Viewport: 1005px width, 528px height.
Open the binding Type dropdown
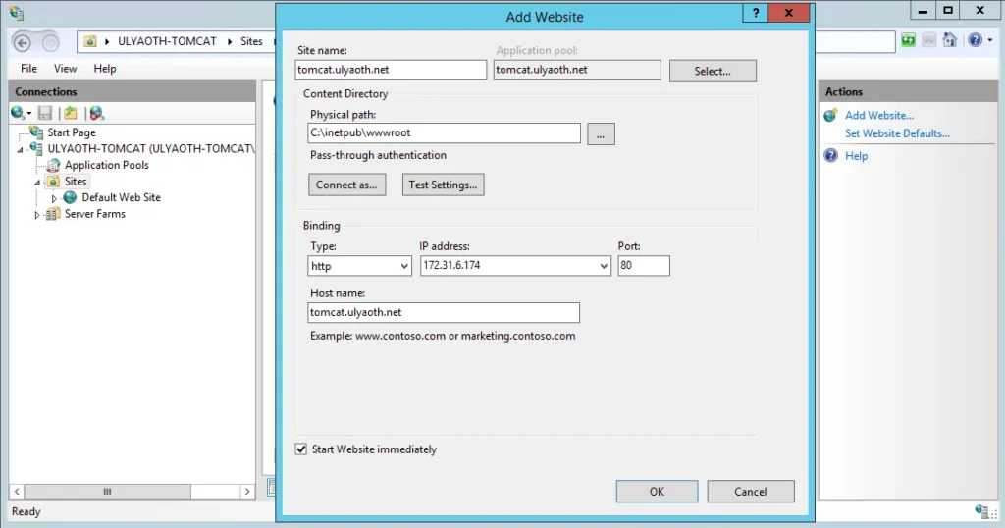point(359,266)
